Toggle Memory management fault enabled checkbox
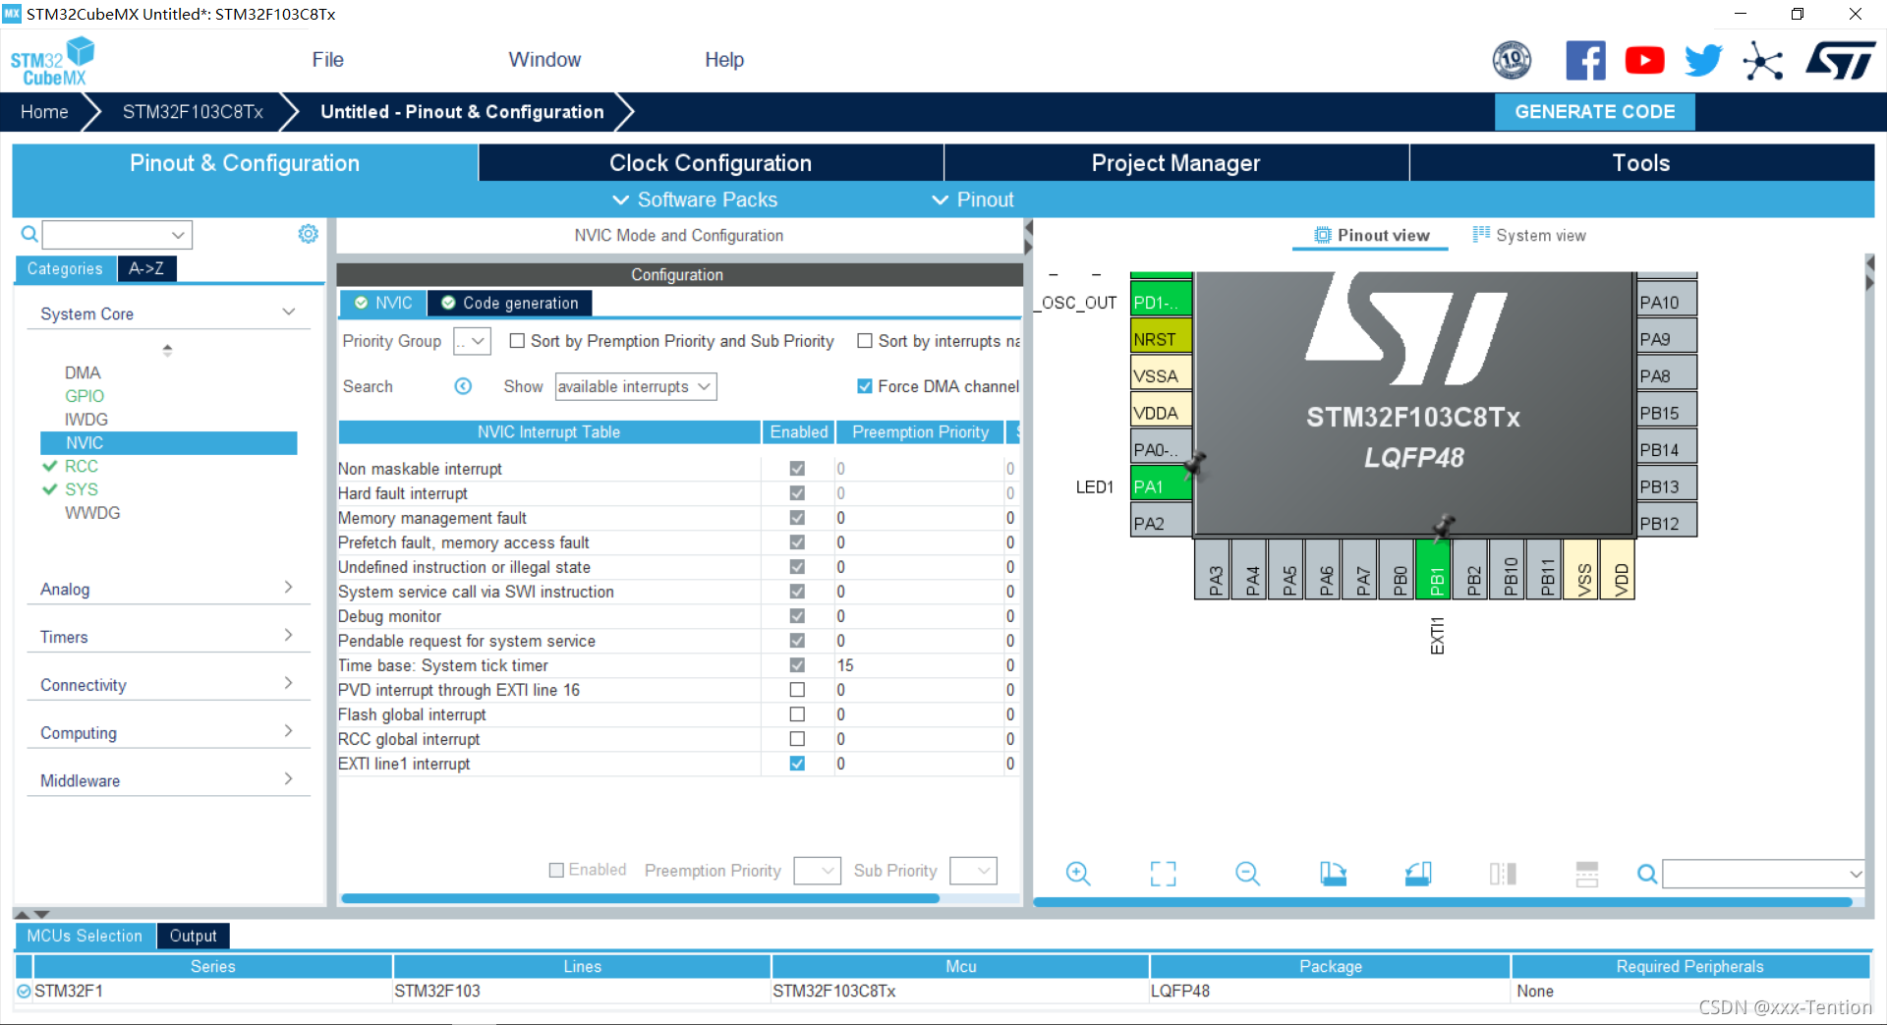The width and height of the screenshot is (1887, 1025). point(797,518)
